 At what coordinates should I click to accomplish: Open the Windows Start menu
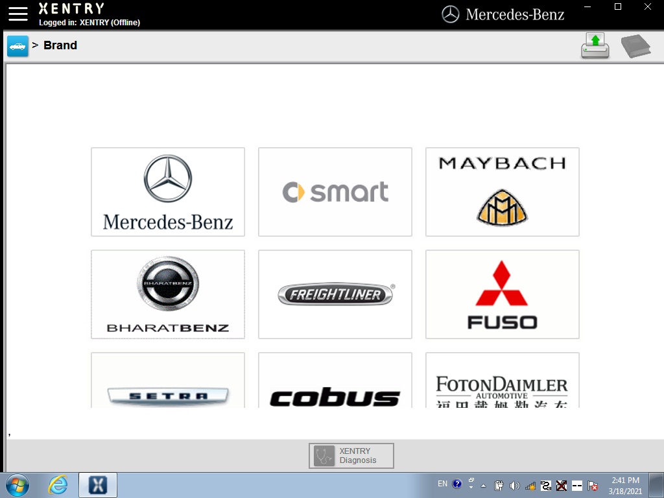point(18,485)
